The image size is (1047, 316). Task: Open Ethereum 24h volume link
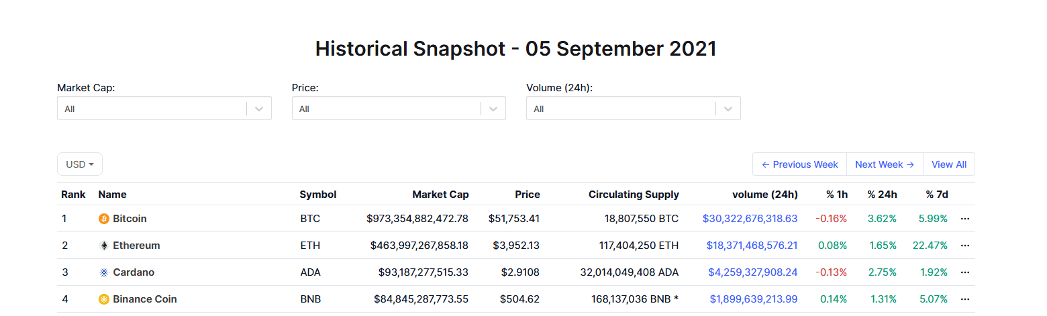click(752, 246)
